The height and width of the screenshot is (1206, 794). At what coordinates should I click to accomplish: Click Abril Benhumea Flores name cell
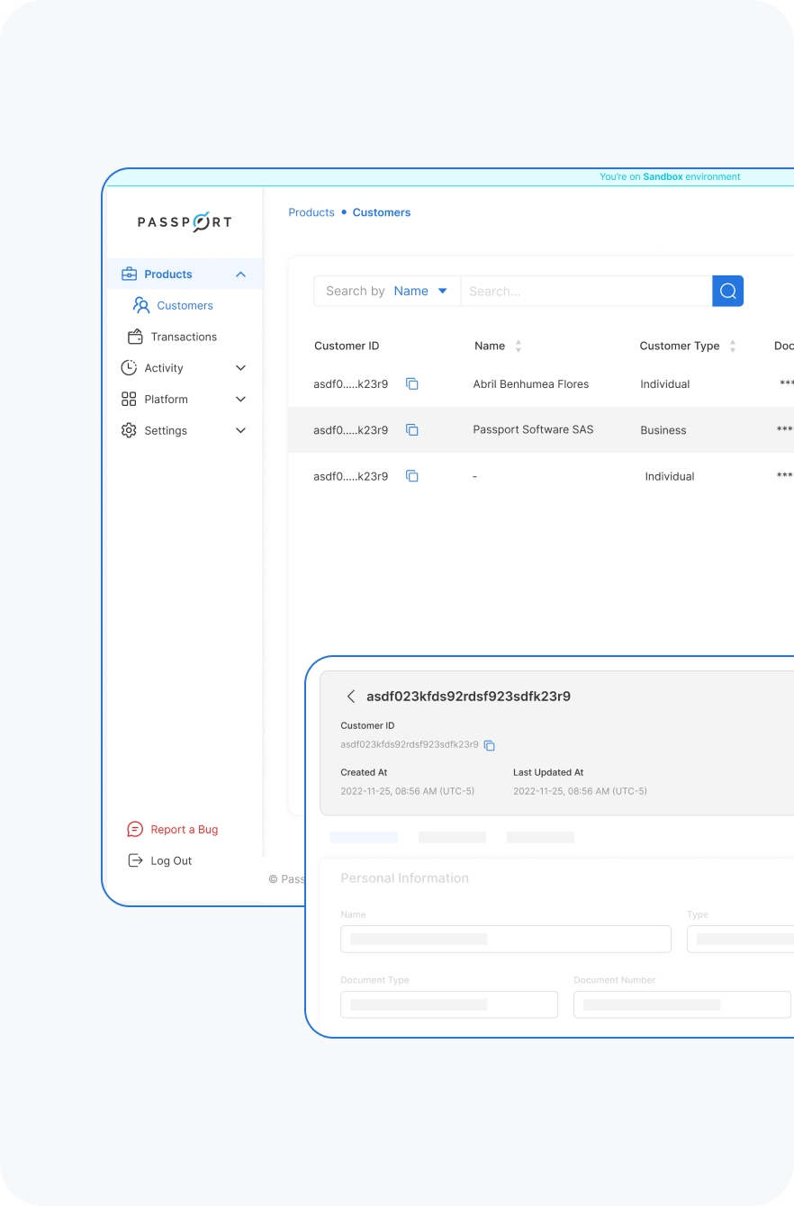tap(531, 384)
